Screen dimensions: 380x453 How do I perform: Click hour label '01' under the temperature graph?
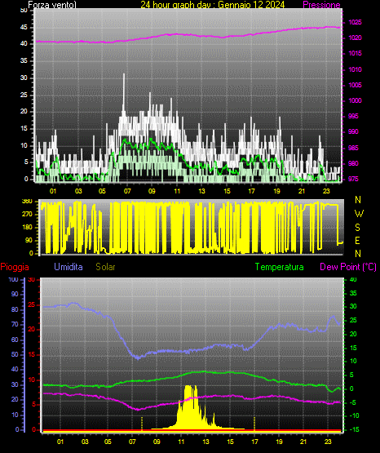pos(60,442)
